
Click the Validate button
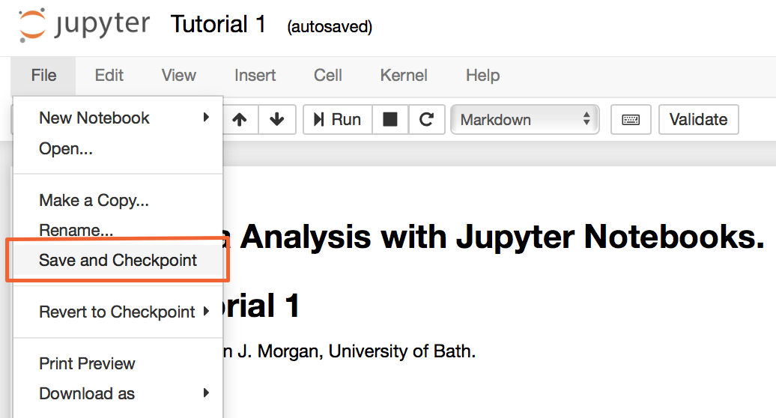(x=698, y=119)
